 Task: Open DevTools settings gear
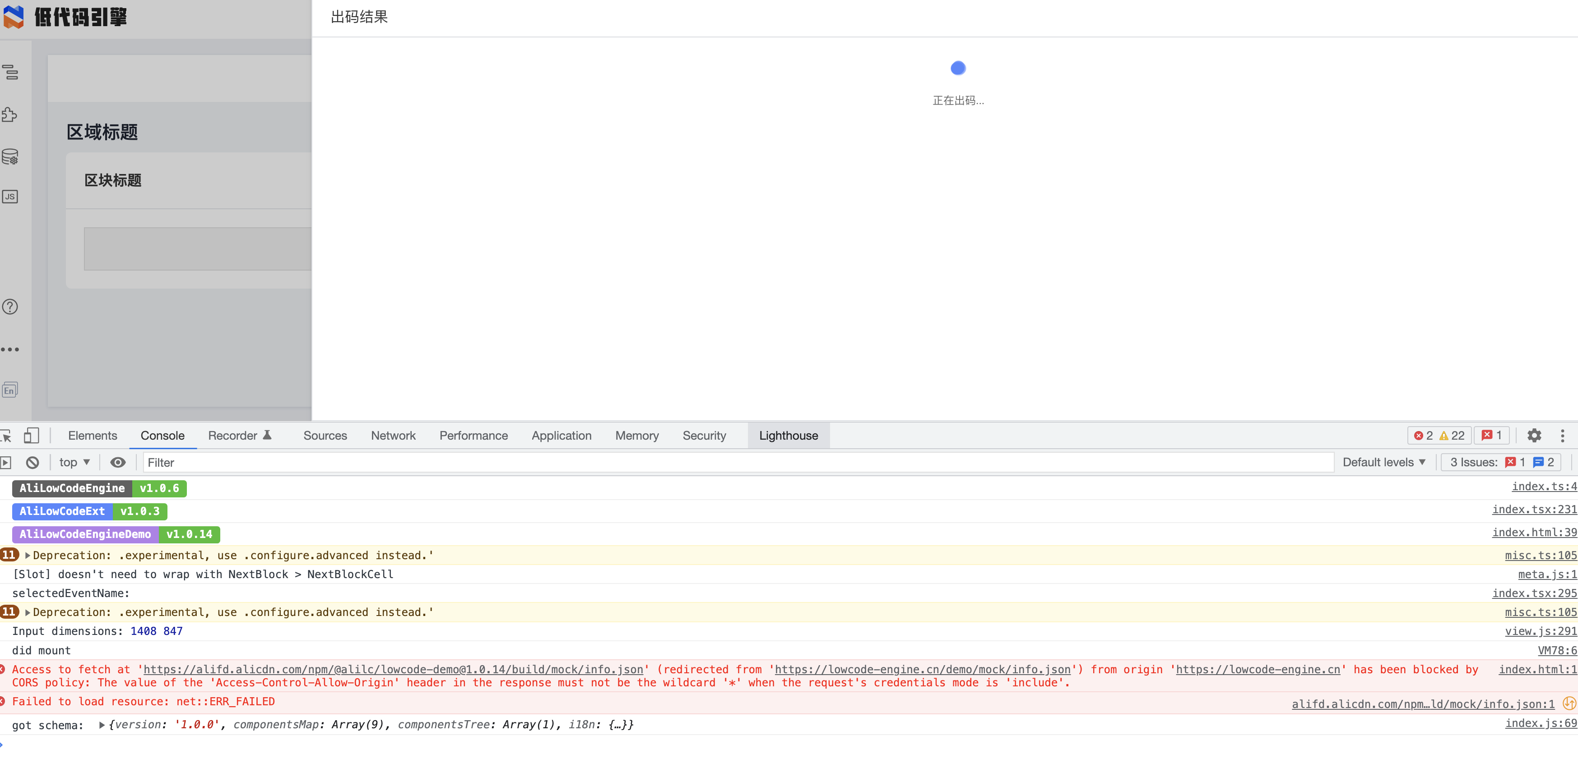pyautogui.click(x=1535, y=435)
